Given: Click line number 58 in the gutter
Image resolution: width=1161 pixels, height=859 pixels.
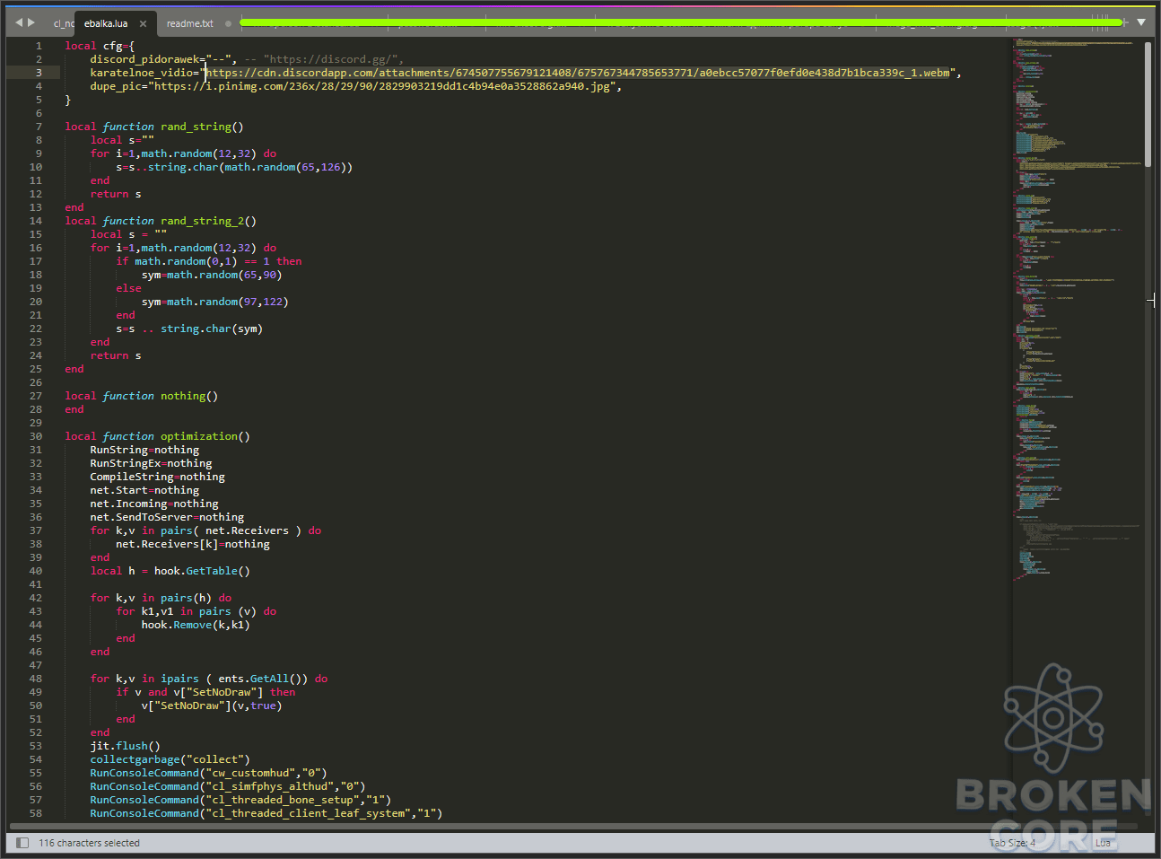Looking at the screenshot, I should 36,813.
